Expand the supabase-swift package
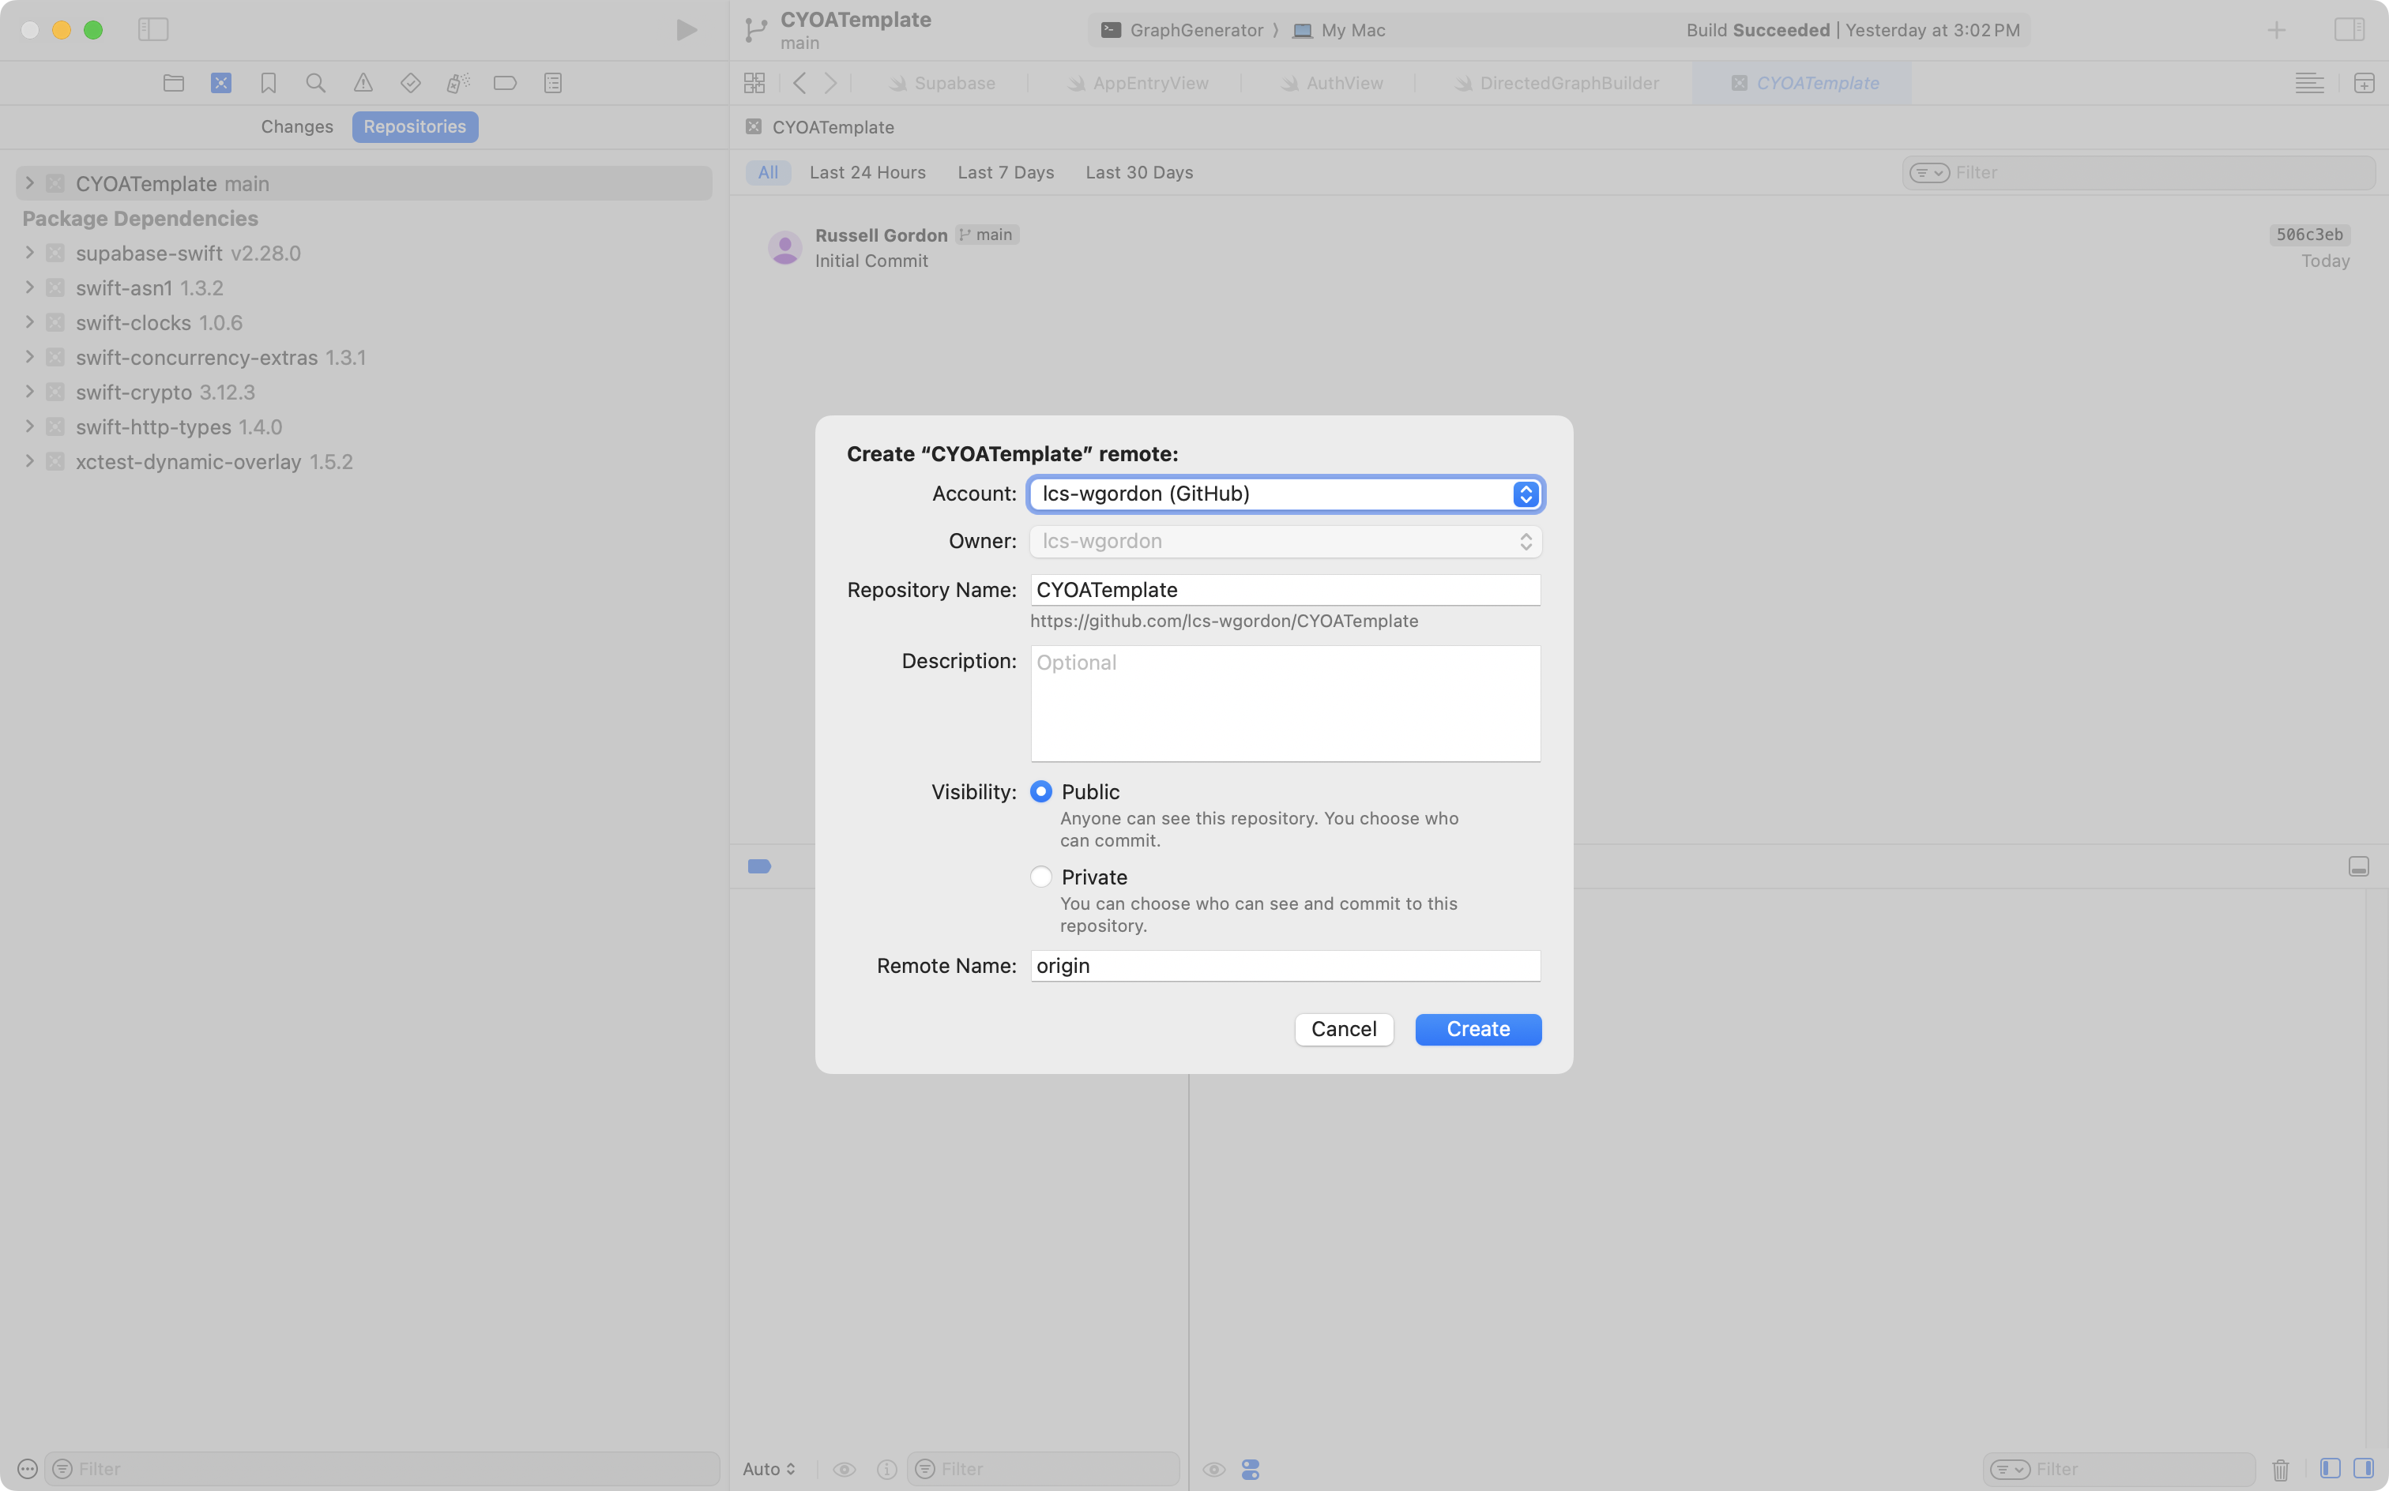The width and height of the screenshot is (2389, 1491). (29, 254)
